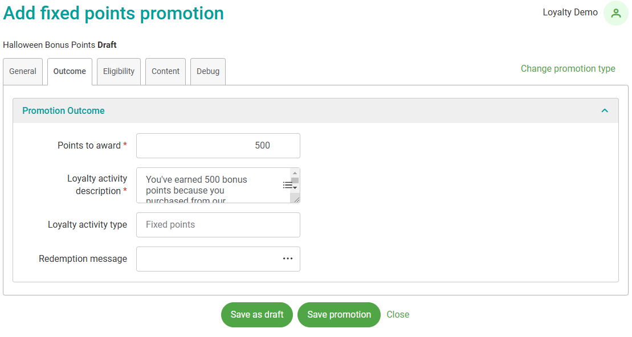The image size is (632, 337).
Task: Collapse the Promotion Outcome section chevron
Action: point(605,111)
